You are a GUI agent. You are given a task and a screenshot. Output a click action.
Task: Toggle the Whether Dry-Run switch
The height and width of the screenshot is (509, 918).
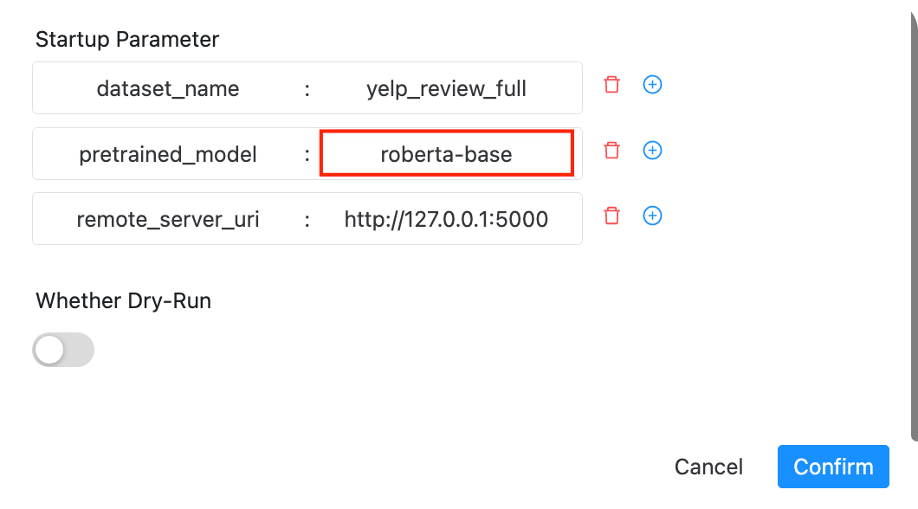coord(63,350)
